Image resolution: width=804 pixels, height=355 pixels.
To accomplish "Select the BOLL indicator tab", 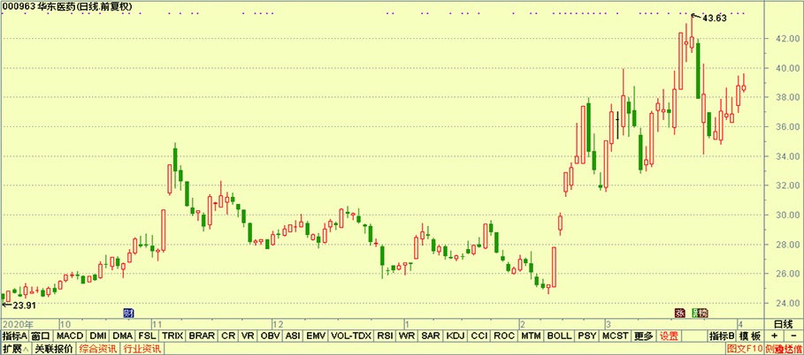I will point(558,336).
